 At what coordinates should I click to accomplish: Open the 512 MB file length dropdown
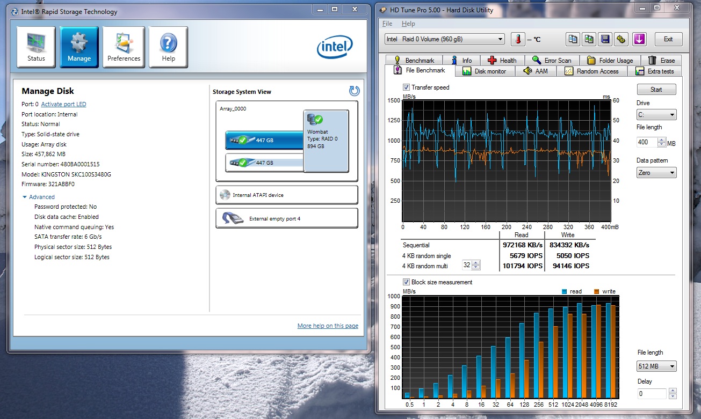pos(656,366)
